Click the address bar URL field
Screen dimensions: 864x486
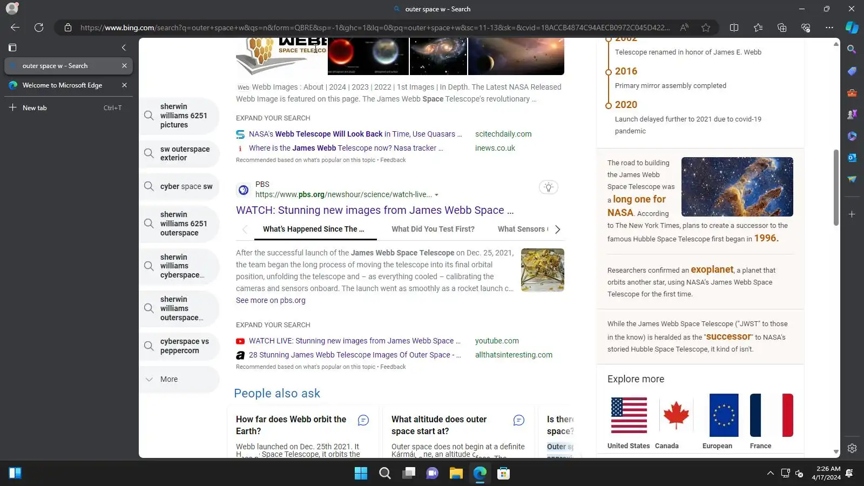(375, 28)
